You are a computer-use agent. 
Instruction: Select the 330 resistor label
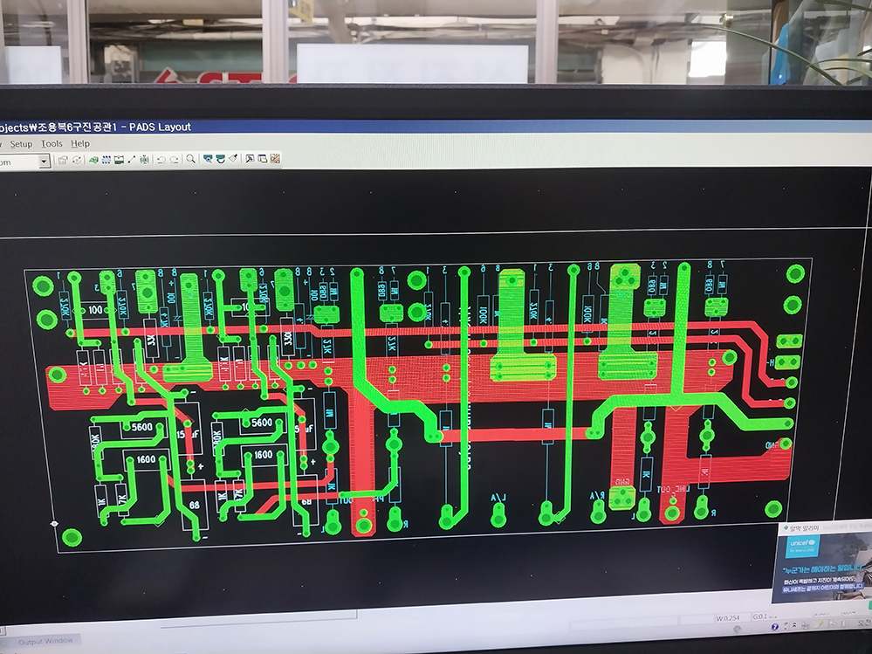(x=287, y=337)
